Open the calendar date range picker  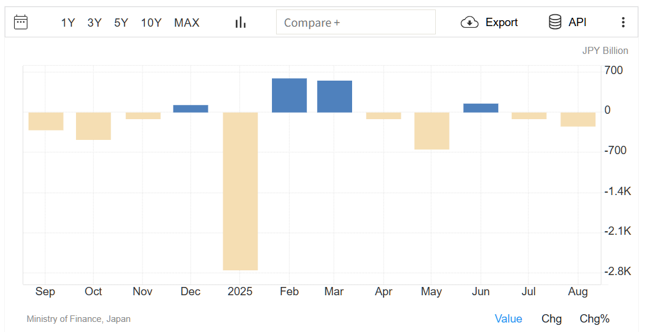tap(21, 23)
